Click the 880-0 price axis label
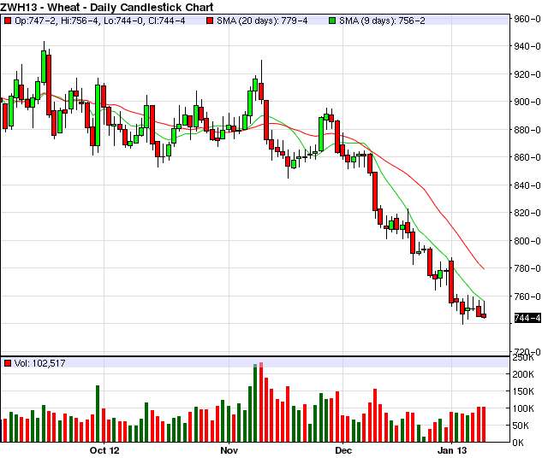This screenshot has width=548, height=458. 527,130
